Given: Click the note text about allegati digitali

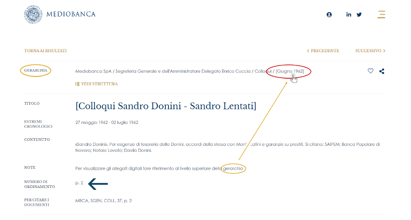Looking at the screenshot, I should point(159,168).
